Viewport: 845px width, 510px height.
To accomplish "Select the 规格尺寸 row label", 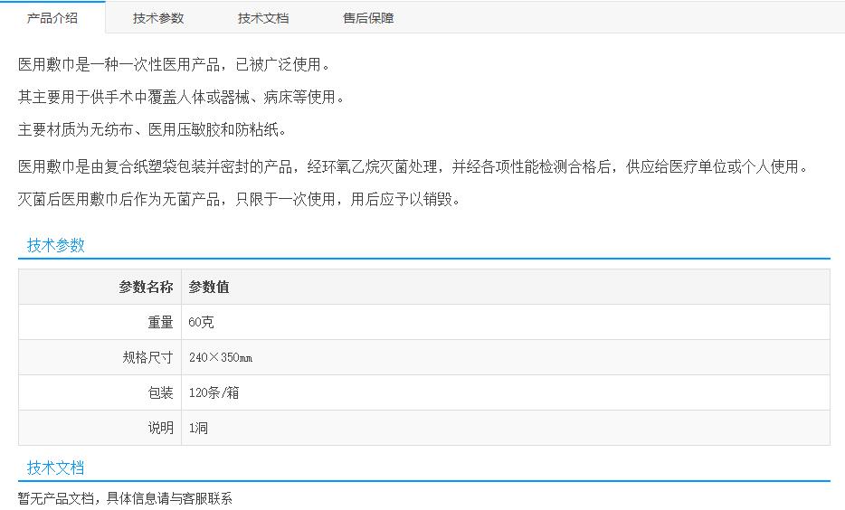I will tap(147, 357).
